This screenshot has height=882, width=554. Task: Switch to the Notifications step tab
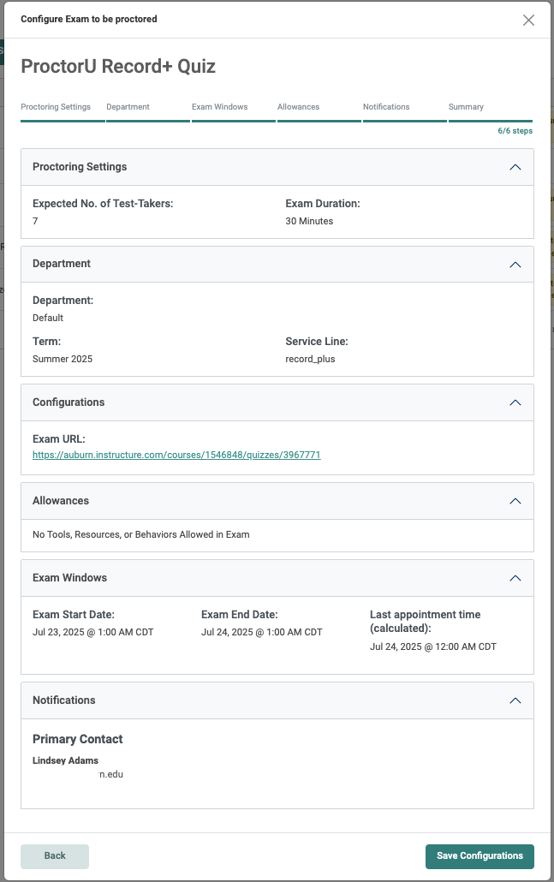click(386, 107)
